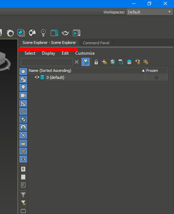This screenshot has width=174, height=214.
Task: Open the Material Editor icon
Action: [32, 33]
